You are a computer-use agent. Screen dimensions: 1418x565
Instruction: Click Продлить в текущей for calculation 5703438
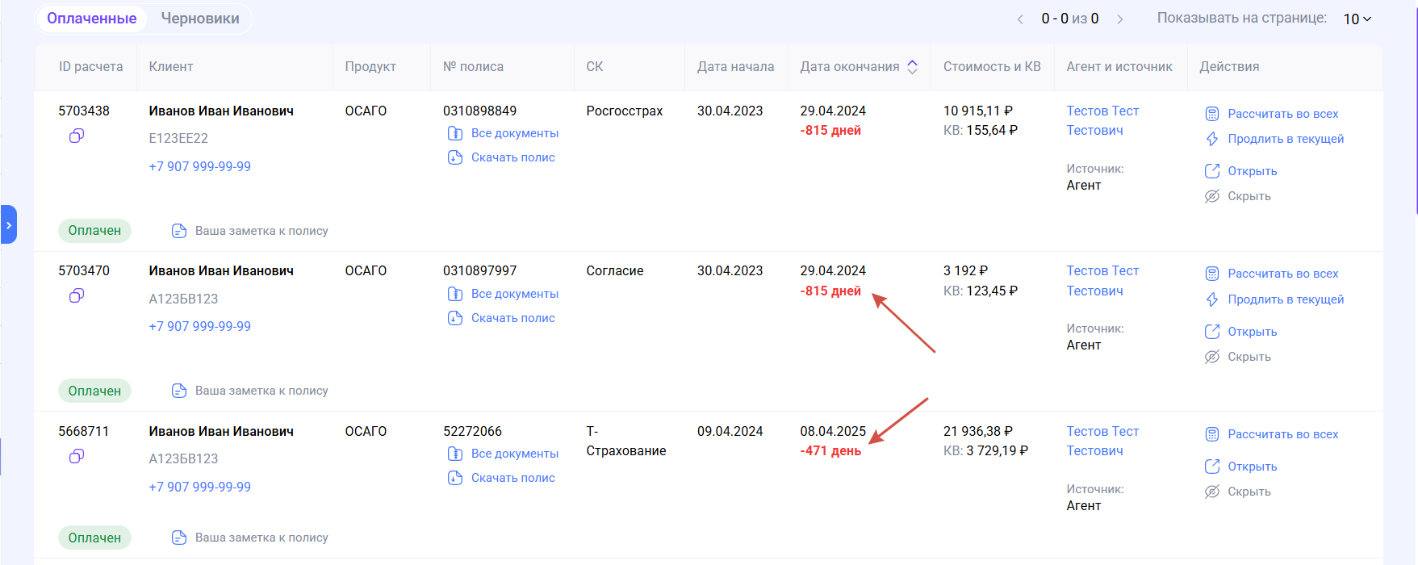tap(1286, 139)
